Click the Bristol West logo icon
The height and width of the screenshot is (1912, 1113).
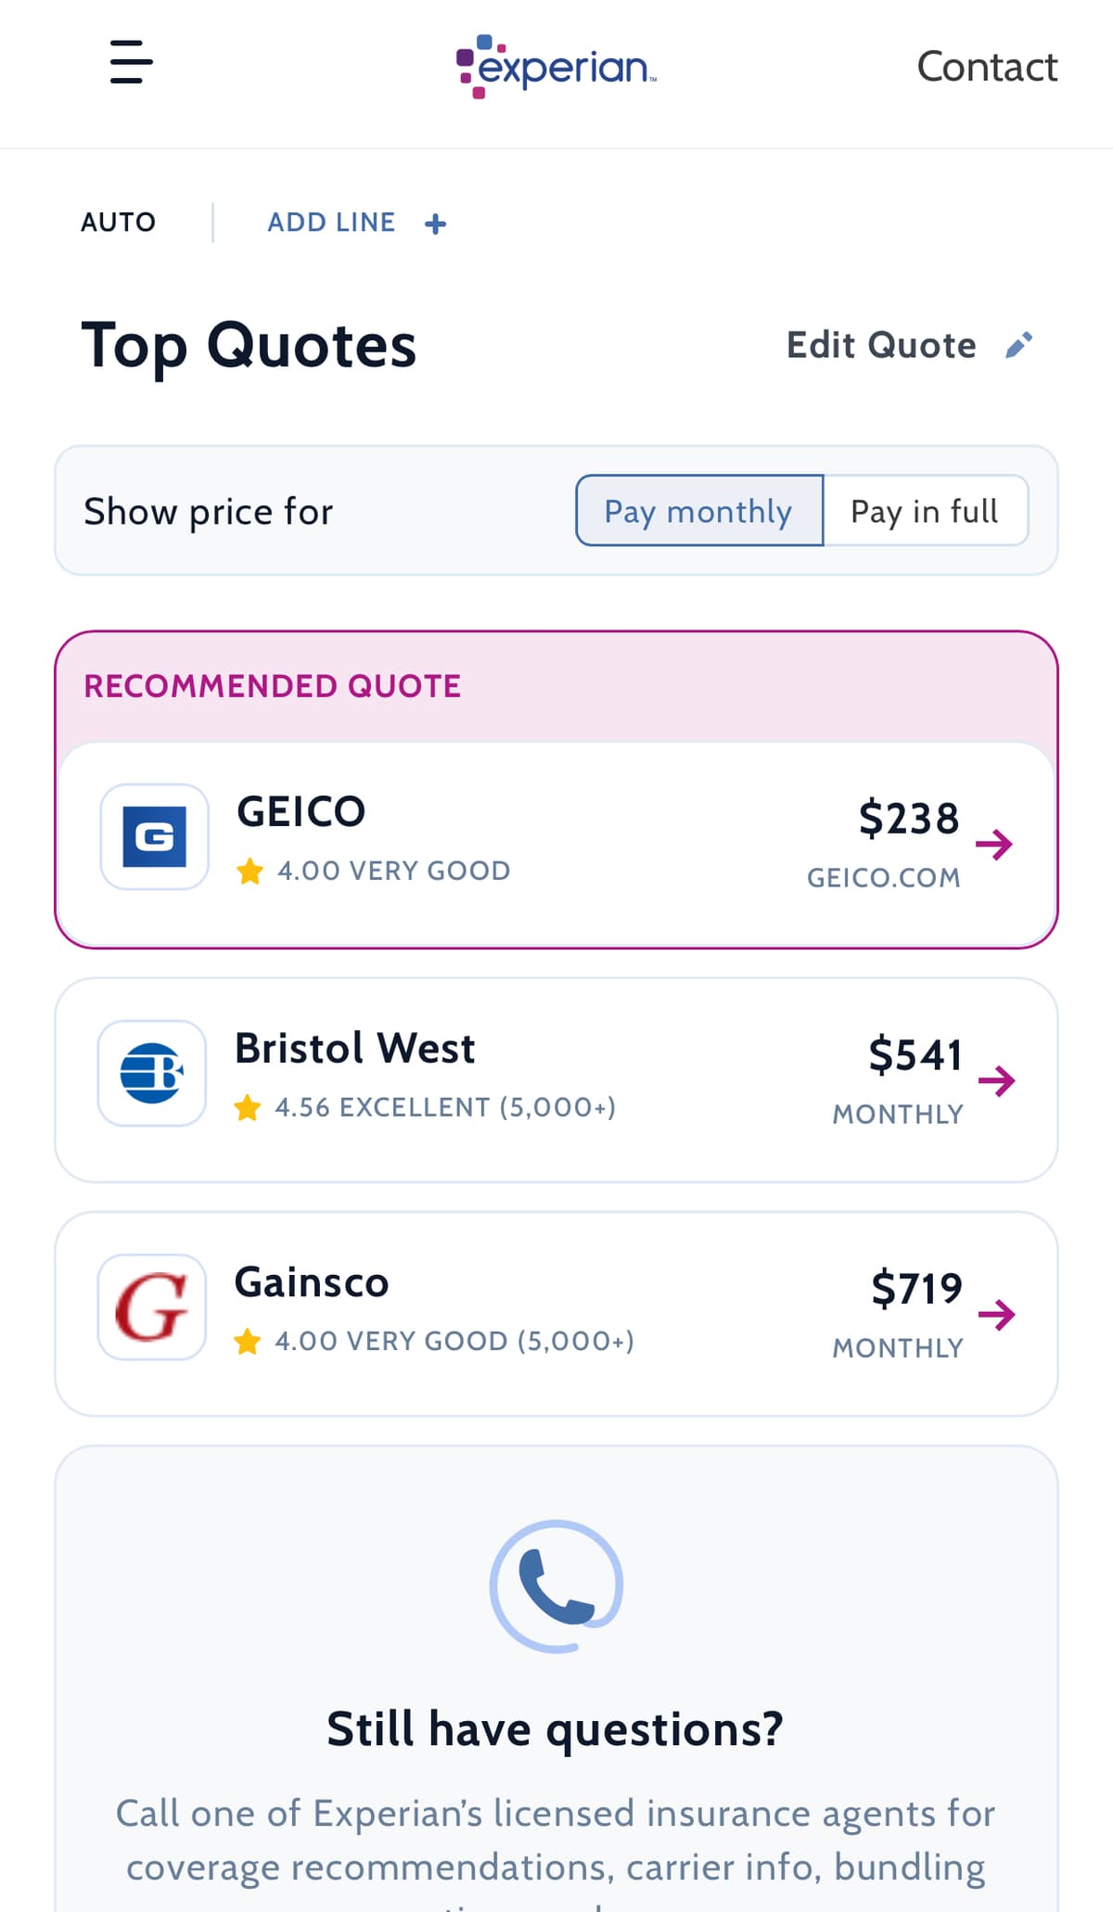click(151, 1073)
